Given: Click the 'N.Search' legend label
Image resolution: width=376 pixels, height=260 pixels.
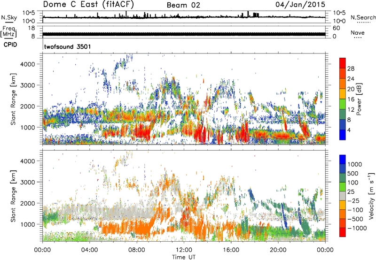Looking at the screenshot, I should pyautogui.click(x=363, y=17).
